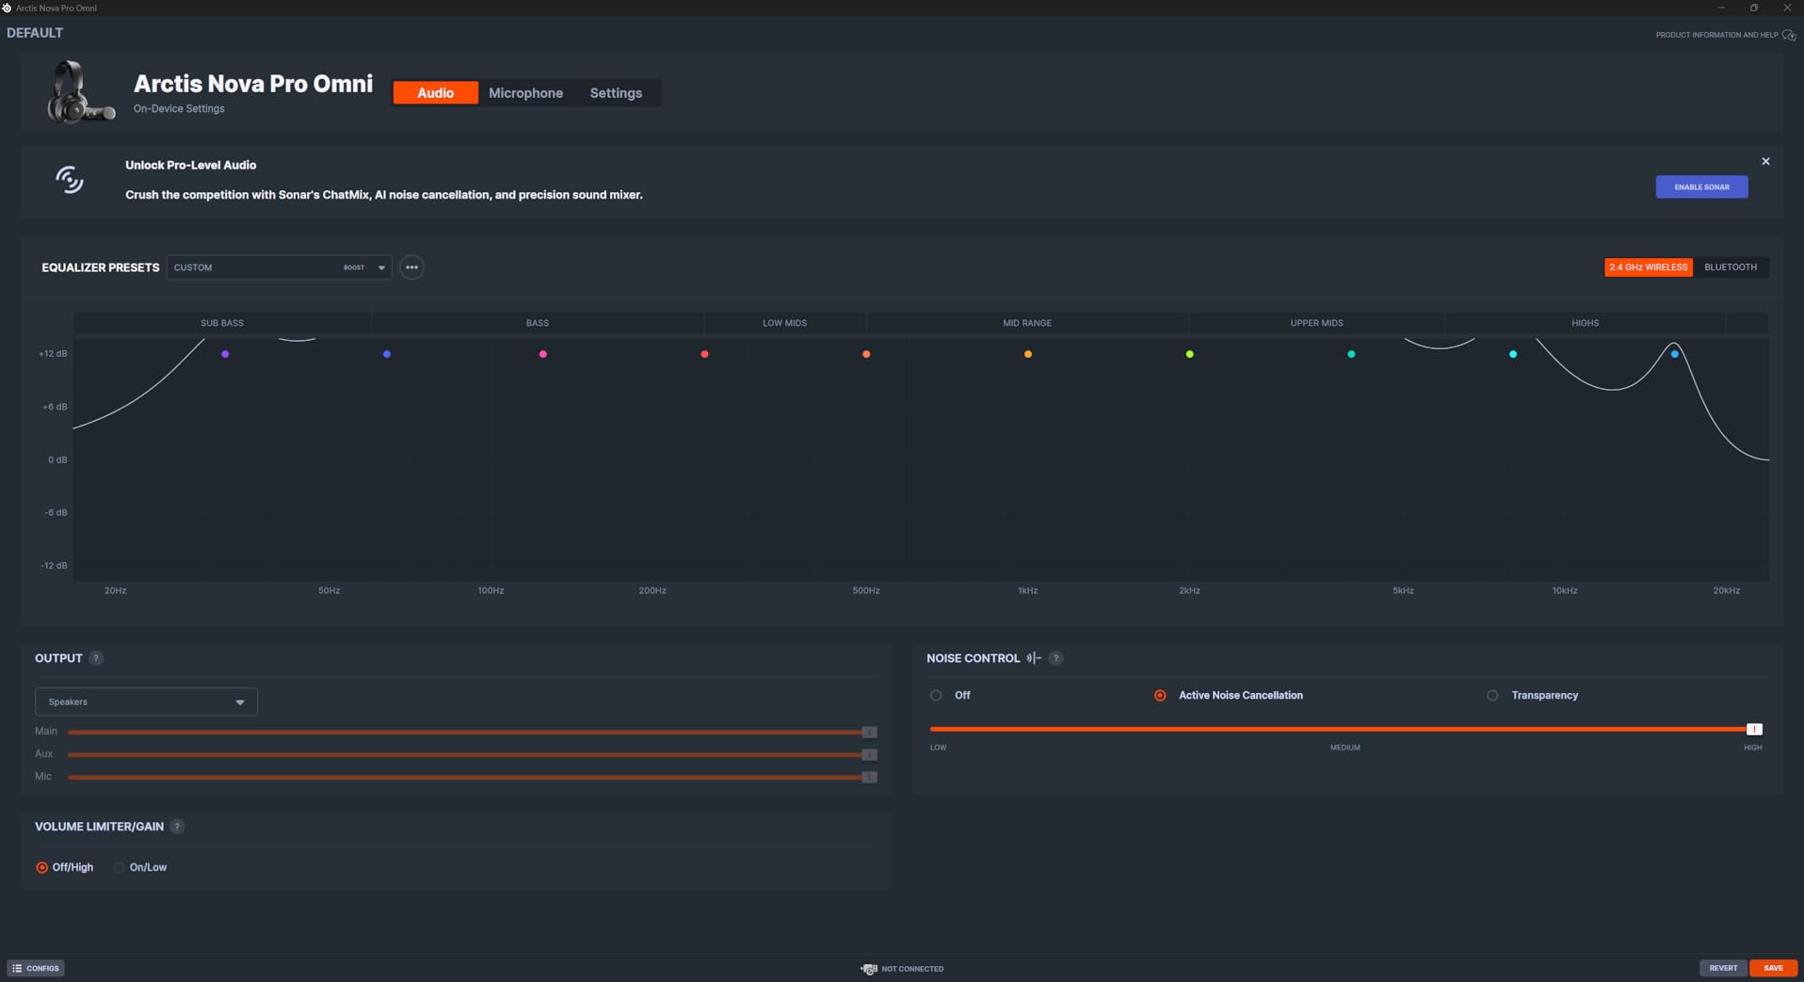This screenshot has width=1804, height=982.
Task: Select the purple EQ band point
Action: [x=225, y=354]
